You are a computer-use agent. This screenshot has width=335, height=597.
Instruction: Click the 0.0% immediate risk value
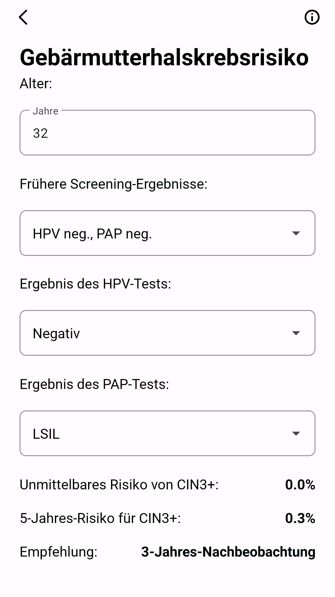tap(300, 485)
